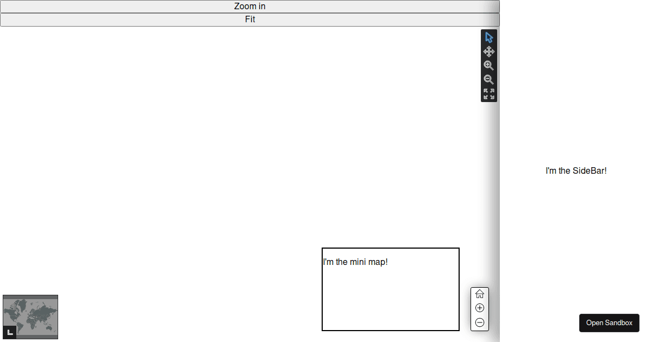Click the "I'm the mini map!" text
Viewport: 652px width, 342px height.
355,262
